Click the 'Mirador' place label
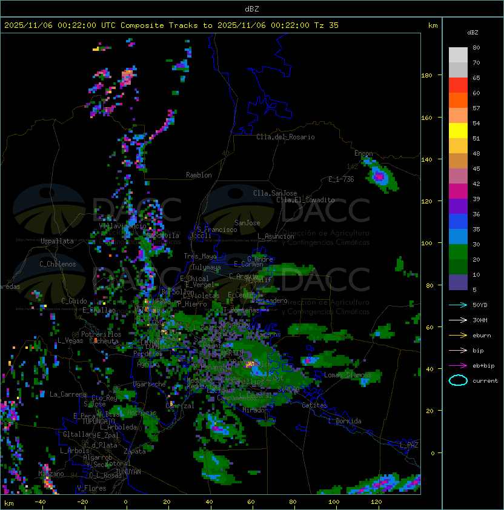Image resolution: width=504 pixels, height=510 pixels. point(255,410)
